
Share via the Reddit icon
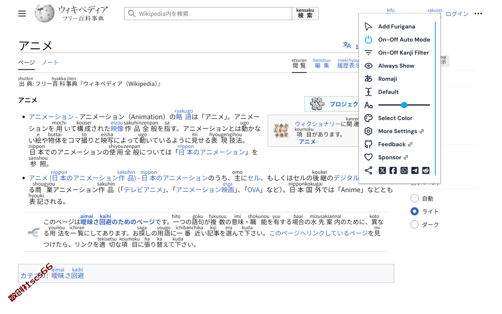426,170
